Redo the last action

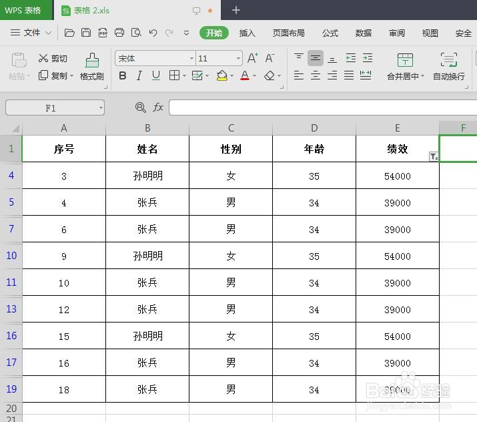click(169, 33)
